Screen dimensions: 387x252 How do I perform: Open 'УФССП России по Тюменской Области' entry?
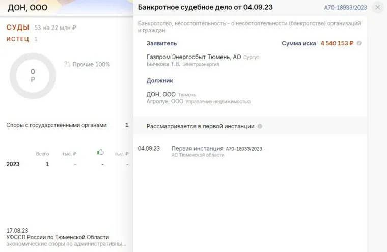click(x=58, y=237)
